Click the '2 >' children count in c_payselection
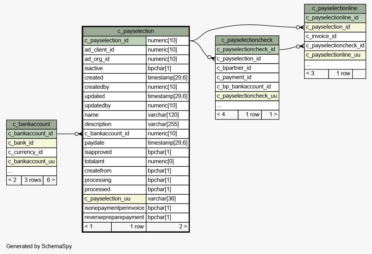 point(168,227)
